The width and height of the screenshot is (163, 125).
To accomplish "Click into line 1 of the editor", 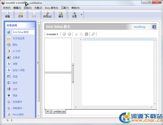I will tap(118, 39).
